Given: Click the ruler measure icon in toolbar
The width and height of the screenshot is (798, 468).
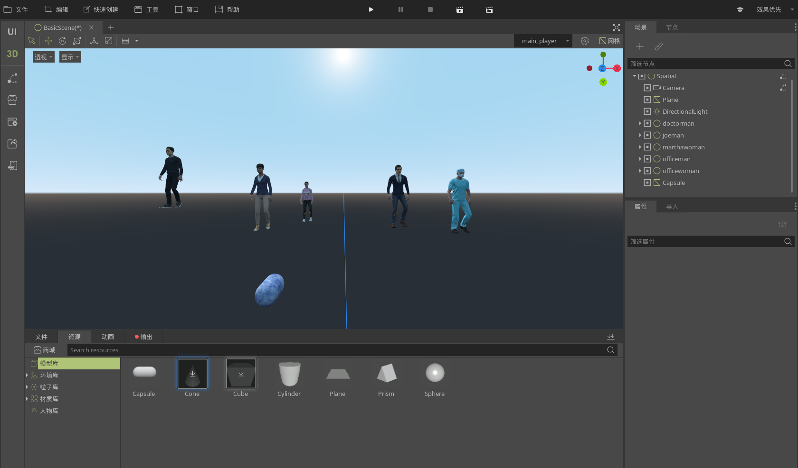Looking at the screenshot, I should click(x=125, y=41).
